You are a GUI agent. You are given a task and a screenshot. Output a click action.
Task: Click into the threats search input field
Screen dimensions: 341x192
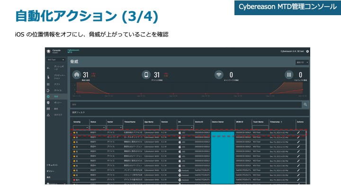pyautogui.click(x=186, y=104)
